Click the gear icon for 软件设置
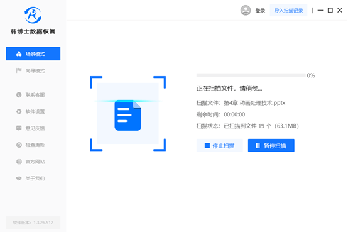Viewport: 348px width, 232px height. 19,111
